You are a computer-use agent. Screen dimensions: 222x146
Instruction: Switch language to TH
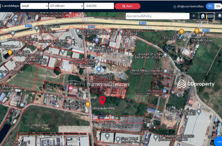coord(210,6)
